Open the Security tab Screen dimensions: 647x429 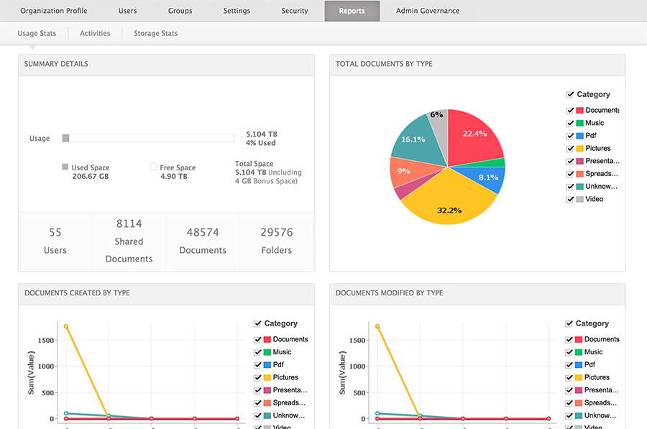295,11
